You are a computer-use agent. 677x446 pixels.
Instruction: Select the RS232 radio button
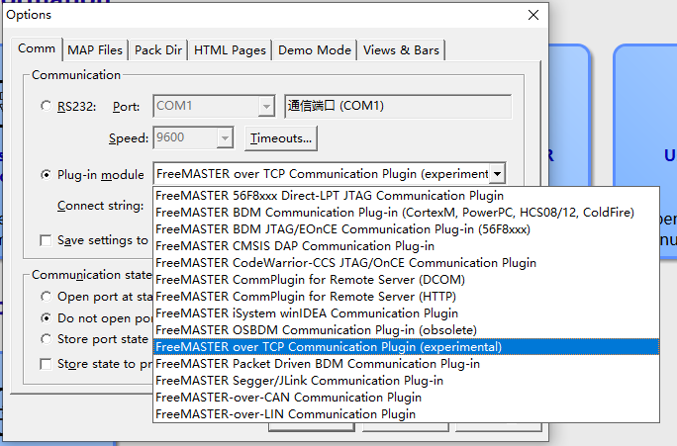[x=47, y=107]
